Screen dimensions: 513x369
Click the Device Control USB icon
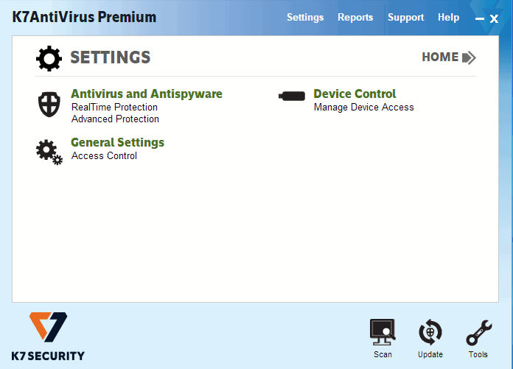[291, 96]
